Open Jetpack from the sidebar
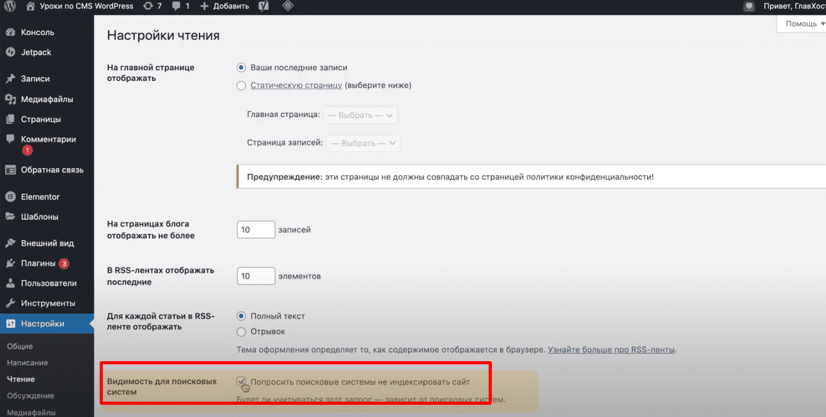The width and height of the screenshot is (826, 417). click(36, 52)
